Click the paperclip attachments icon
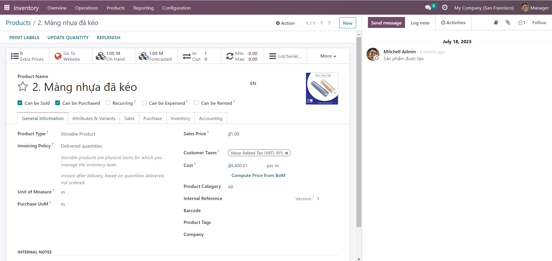 [x=508, y=22]
